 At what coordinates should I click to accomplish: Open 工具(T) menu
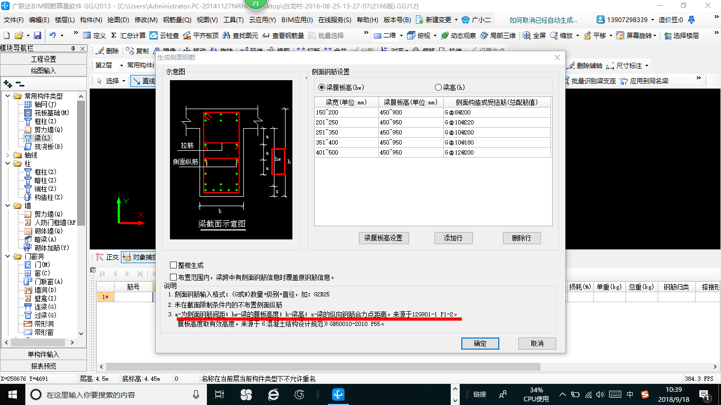click(x=233, y=20)
